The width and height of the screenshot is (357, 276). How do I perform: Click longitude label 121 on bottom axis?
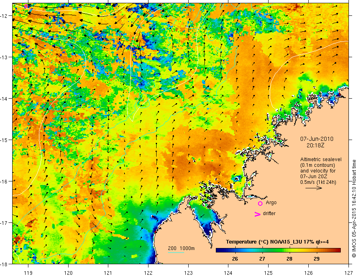(108, 273)
